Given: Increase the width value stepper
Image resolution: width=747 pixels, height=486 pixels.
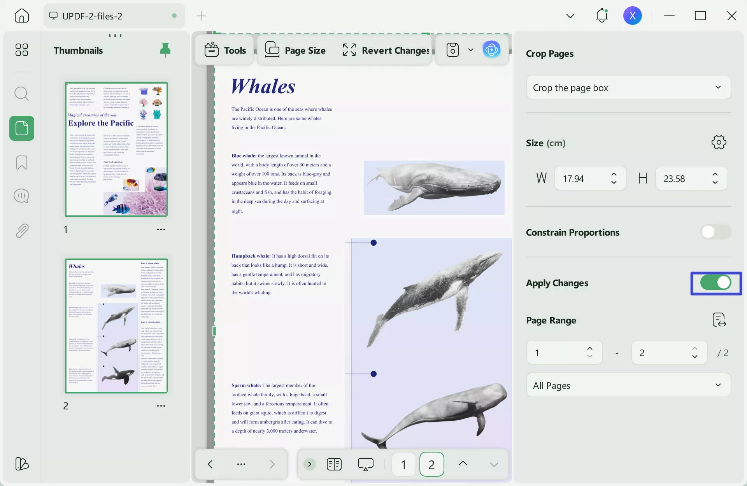Looking at the screenshot, I should click(614, 175).
